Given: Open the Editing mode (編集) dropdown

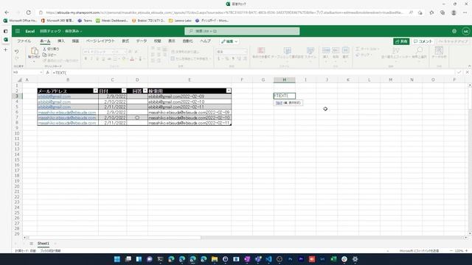Looking at the screenshot, I should click(229, 41).
